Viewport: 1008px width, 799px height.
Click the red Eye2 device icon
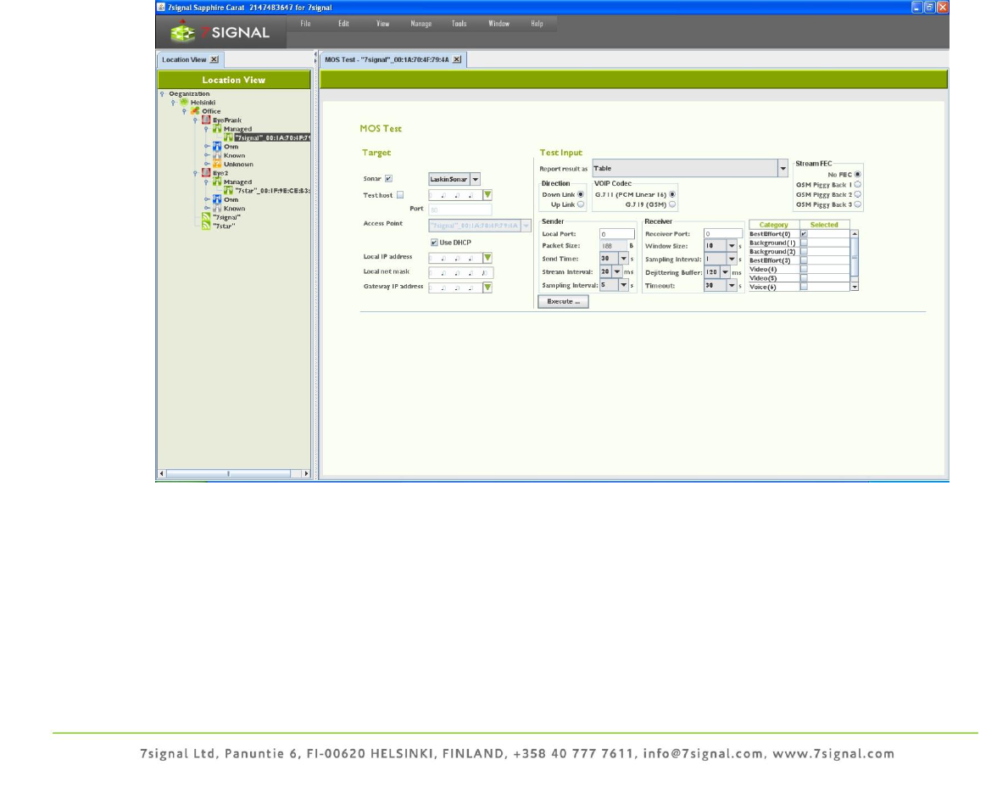[206, 173]
